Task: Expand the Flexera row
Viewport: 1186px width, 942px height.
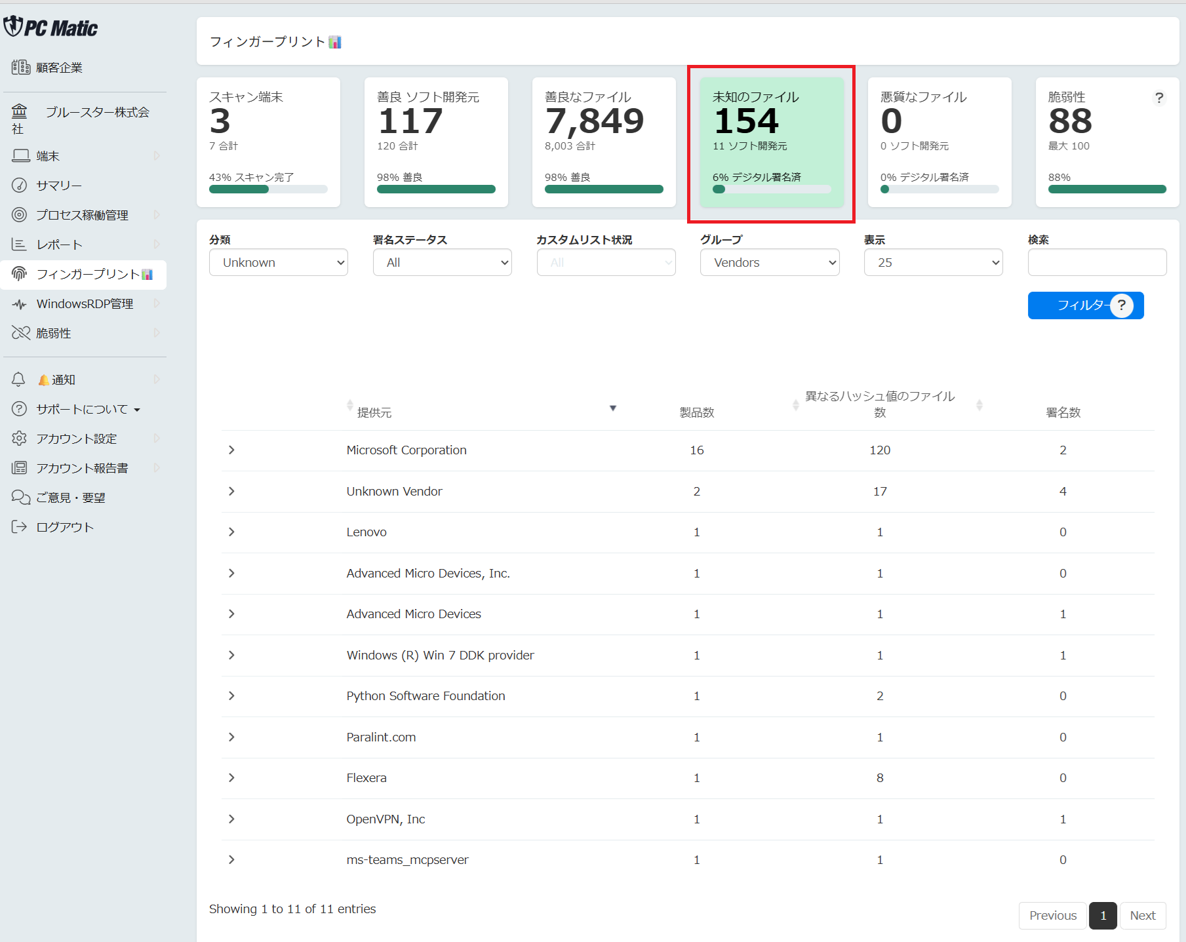Action: (x=231, y=777)
